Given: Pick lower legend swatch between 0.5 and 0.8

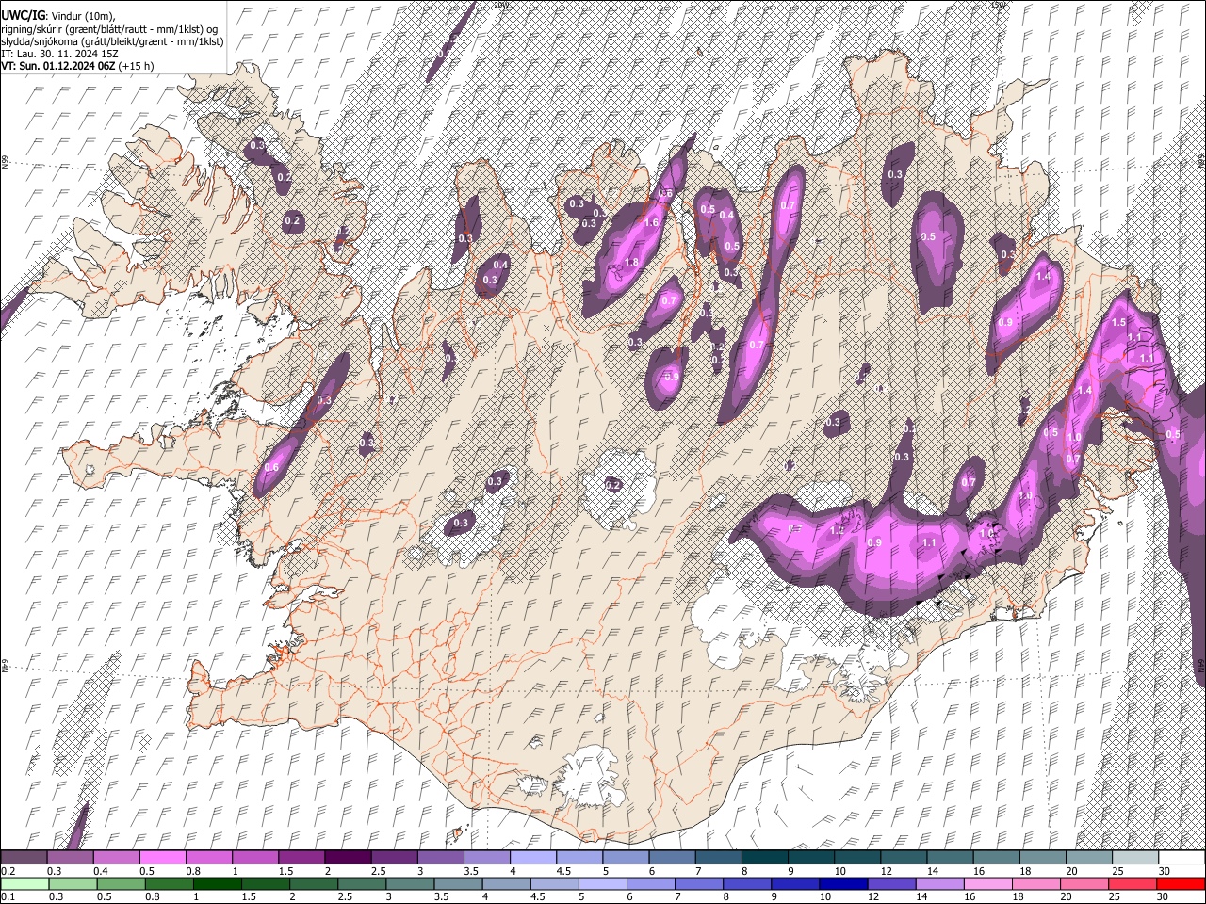Looking at the screenshot, I should [122, 883].
